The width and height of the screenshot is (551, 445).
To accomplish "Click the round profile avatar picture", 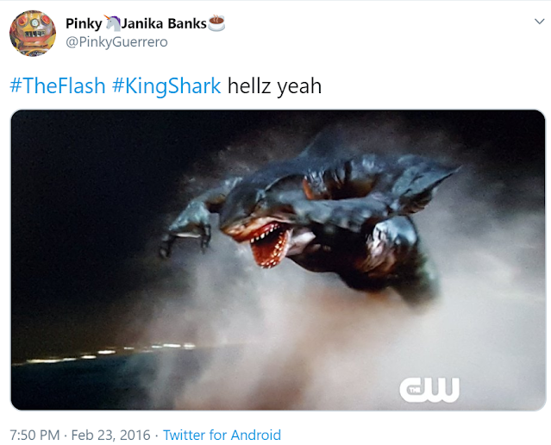I will point(32,34).
